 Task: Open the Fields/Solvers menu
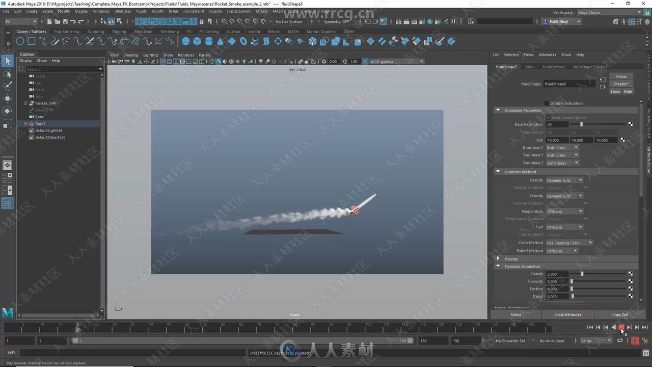tap(239, 11)
